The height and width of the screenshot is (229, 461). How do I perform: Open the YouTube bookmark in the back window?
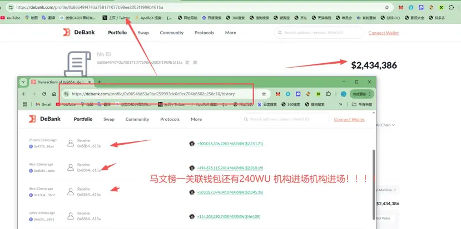coord(11,18)
